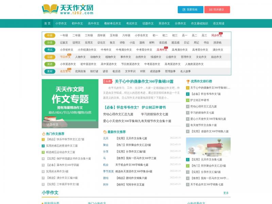The height and width of the screenshot is (204, 272).
Task: Open the 作文基础知识 navigation item
Action: 200,23
